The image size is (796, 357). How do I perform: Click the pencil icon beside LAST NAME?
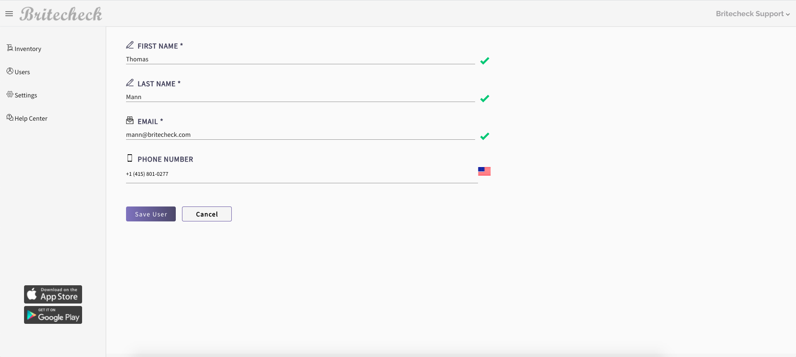coord(130,82)
